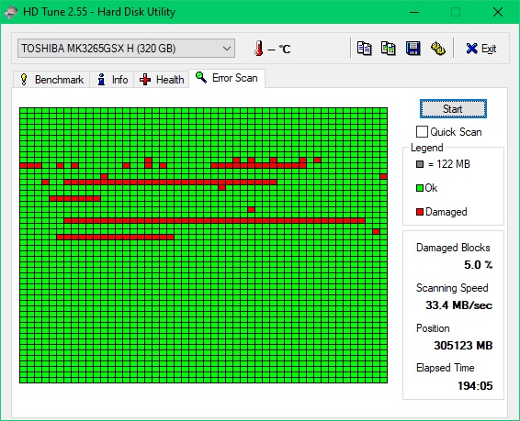Click the temperature reading – °C text

[x=279, y=50]
